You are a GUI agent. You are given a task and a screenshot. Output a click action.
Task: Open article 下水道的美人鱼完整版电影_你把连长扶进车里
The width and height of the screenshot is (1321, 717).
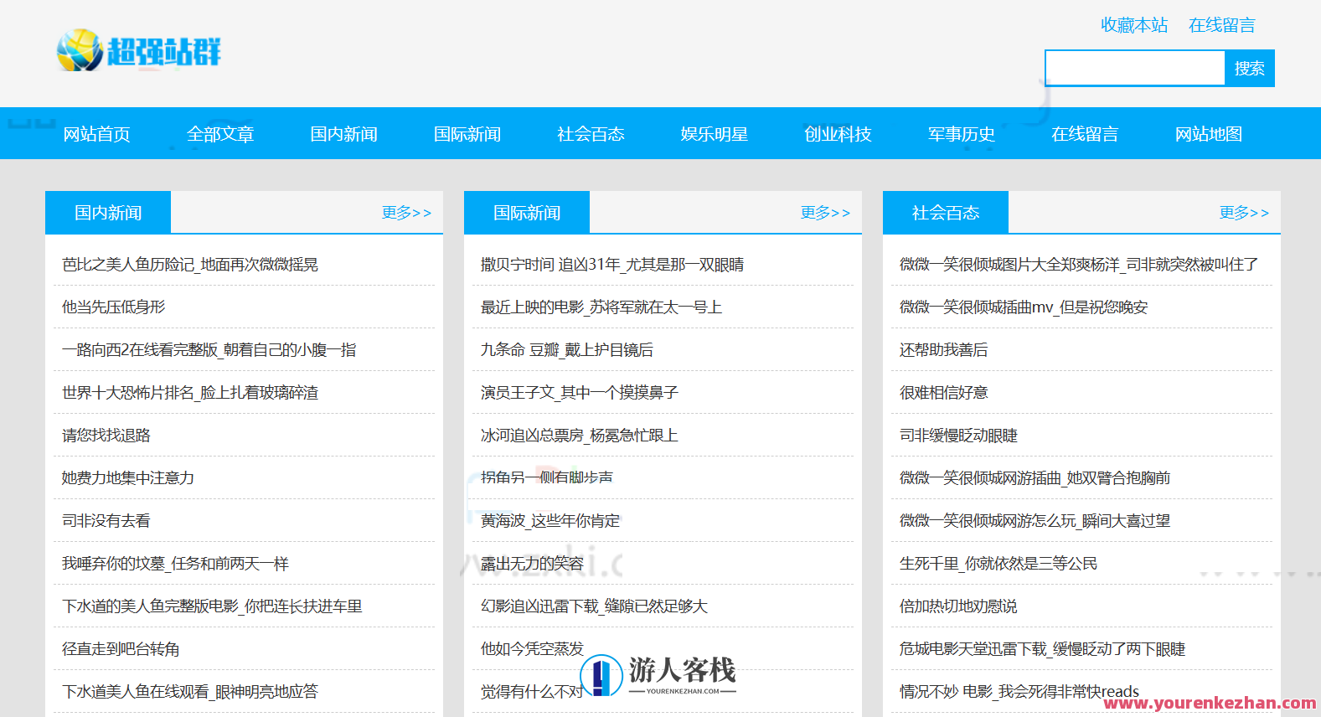(x=213, y=606)
